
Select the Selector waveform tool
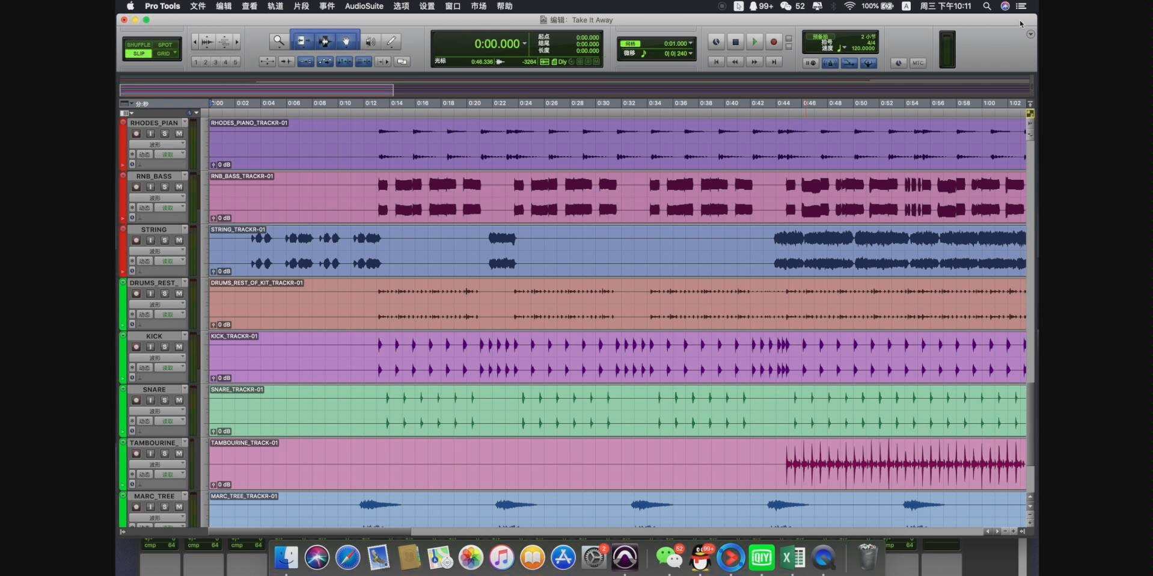(x=325, y=41)
